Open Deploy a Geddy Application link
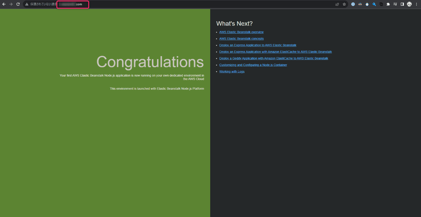The height and width of the screenshot is (217, 421). 274,59
